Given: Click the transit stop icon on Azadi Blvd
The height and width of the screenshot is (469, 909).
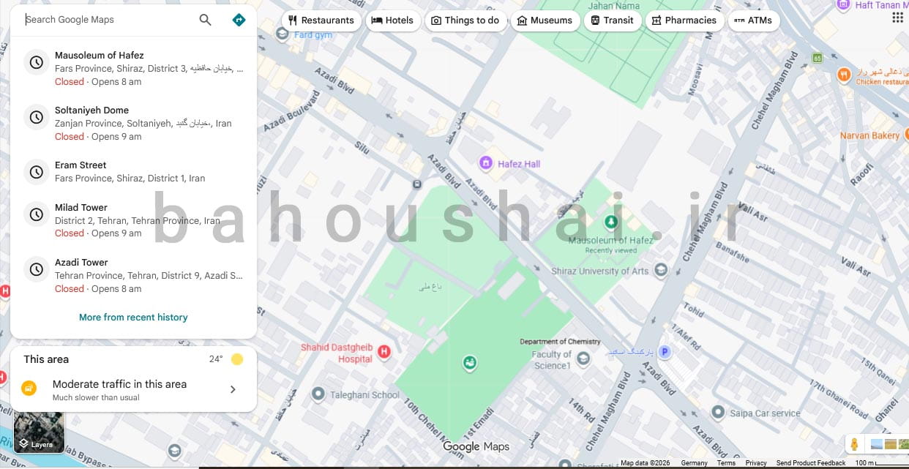Looking at the screenshot, I should (416, 184).
